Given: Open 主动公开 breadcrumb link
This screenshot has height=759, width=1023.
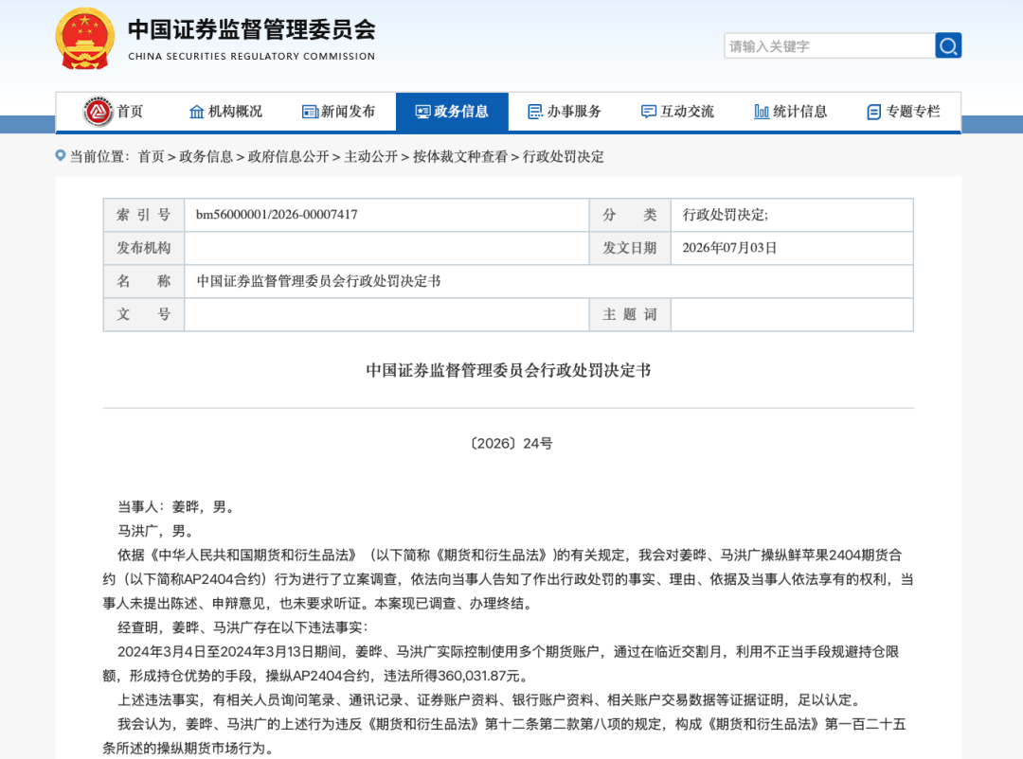Looking at the screenshot, I should [x=371, y=156].
